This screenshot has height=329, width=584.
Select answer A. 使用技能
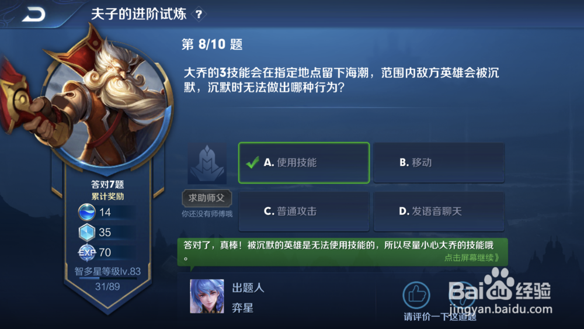(304, 163)
